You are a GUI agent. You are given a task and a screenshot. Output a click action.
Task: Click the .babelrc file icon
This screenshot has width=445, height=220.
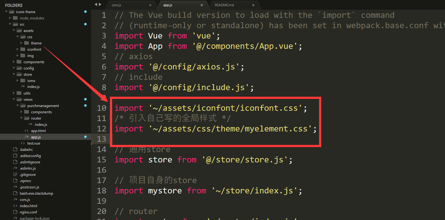click(x=15, y=150)
